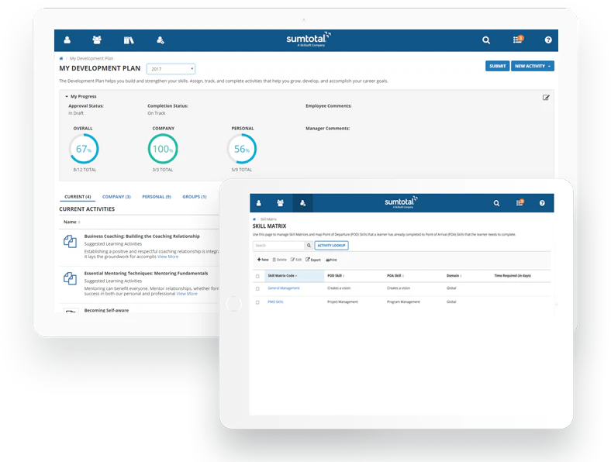
Task: Open the 2017 year dropdown
Action: click(171, 69)
